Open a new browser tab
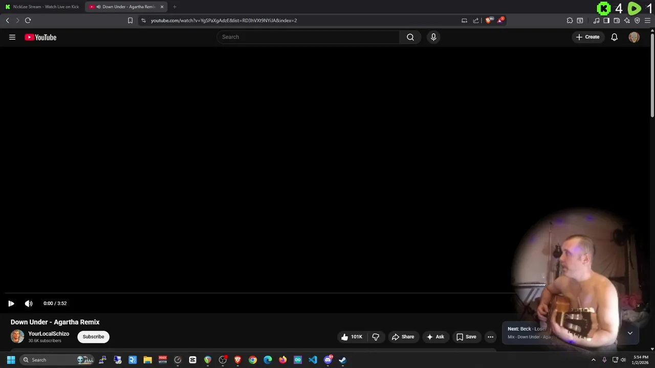 point(174,7)
